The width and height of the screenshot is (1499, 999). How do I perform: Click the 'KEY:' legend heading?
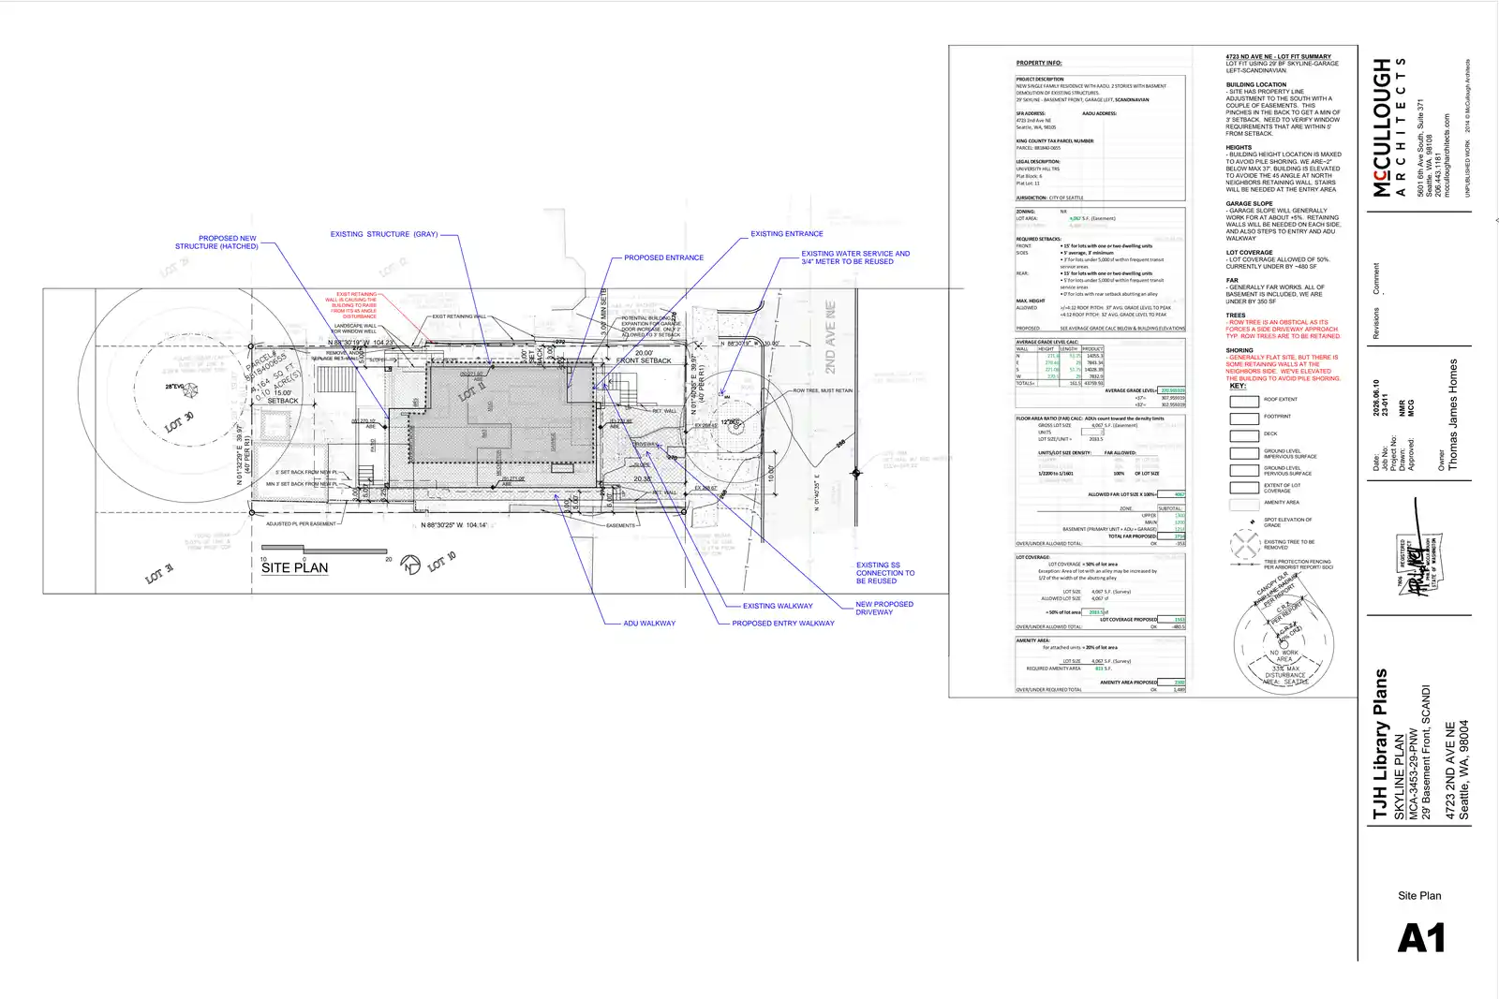pos(1238,386)
